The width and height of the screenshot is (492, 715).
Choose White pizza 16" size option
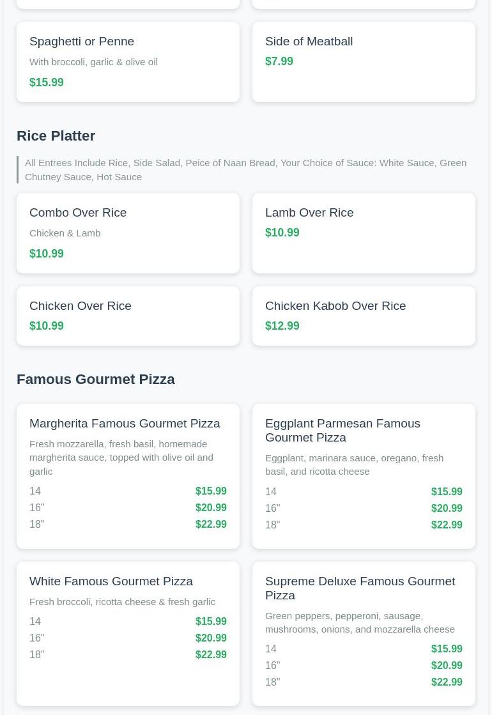[128, 638]
